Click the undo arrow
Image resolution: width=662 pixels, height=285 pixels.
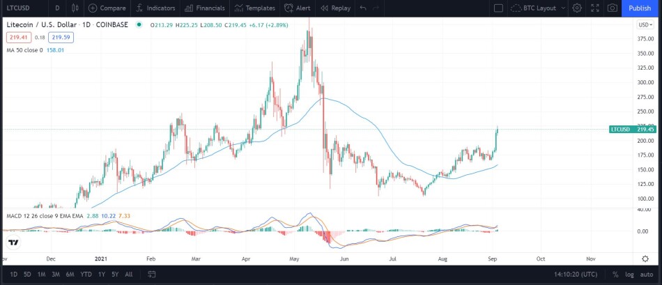363,8
